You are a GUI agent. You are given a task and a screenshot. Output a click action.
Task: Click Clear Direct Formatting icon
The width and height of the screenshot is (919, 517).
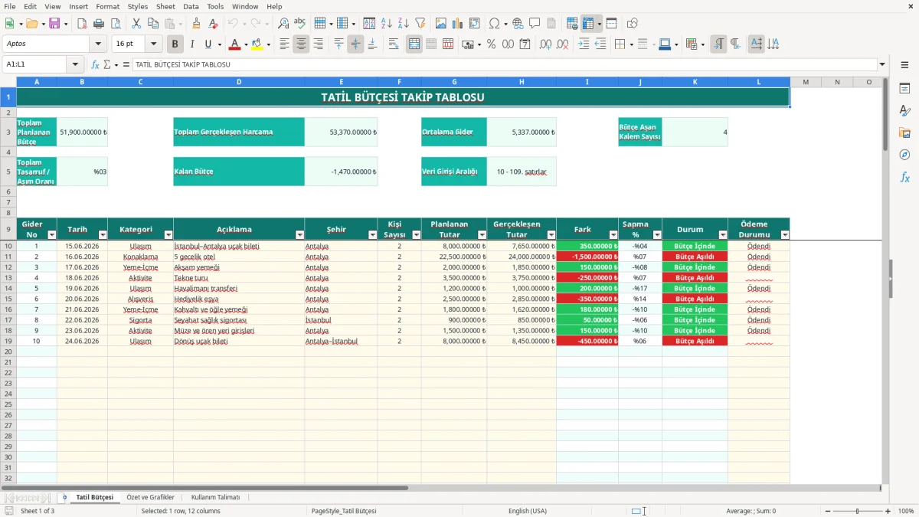pyautogui.click(x=213, y=24)
